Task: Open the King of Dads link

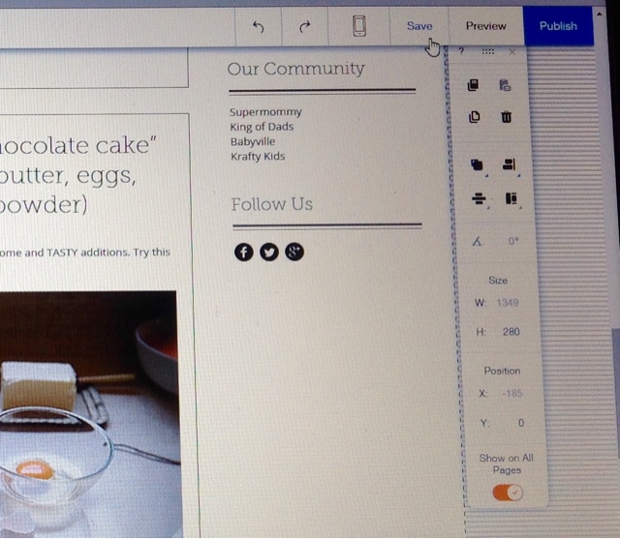Action: click(262, 127)
